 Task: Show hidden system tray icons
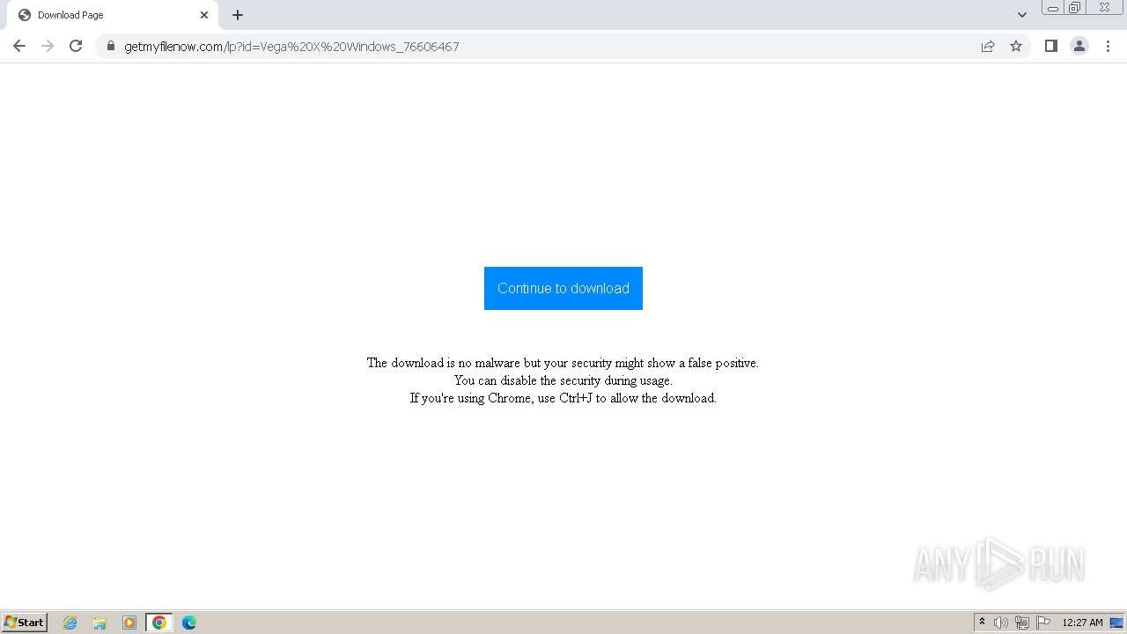(982, 623)
